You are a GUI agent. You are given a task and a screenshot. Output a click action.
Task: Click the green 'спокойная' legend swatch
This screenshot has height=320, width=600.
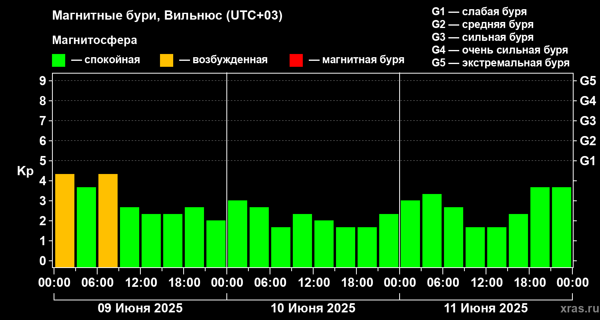[x=58, y=60]
